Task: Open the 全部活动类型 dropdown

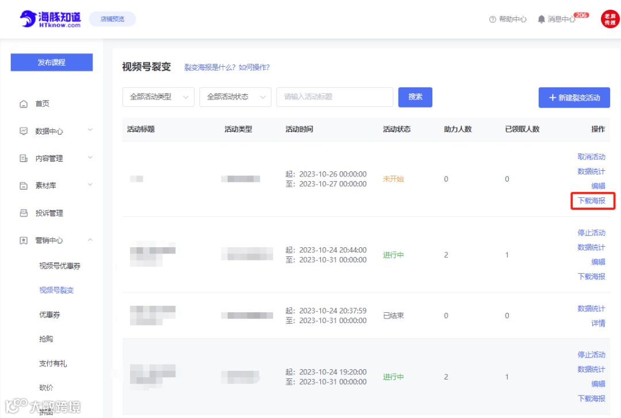Action: point(159,97)
